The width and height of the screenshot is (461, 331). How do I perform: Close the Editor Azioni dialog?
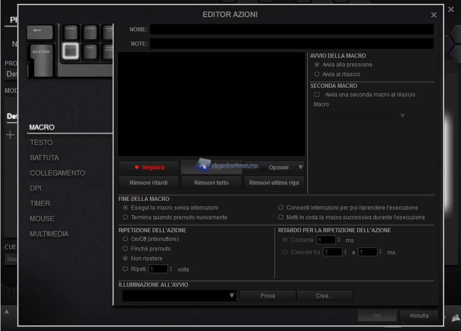click(x=433, y=15)
